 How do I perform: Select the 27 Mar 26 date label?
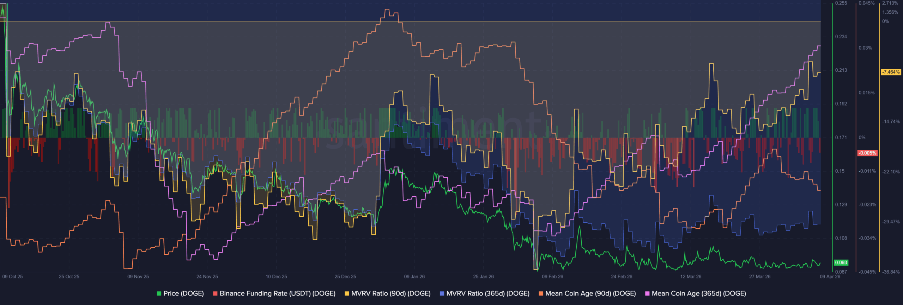coord(760,277)
